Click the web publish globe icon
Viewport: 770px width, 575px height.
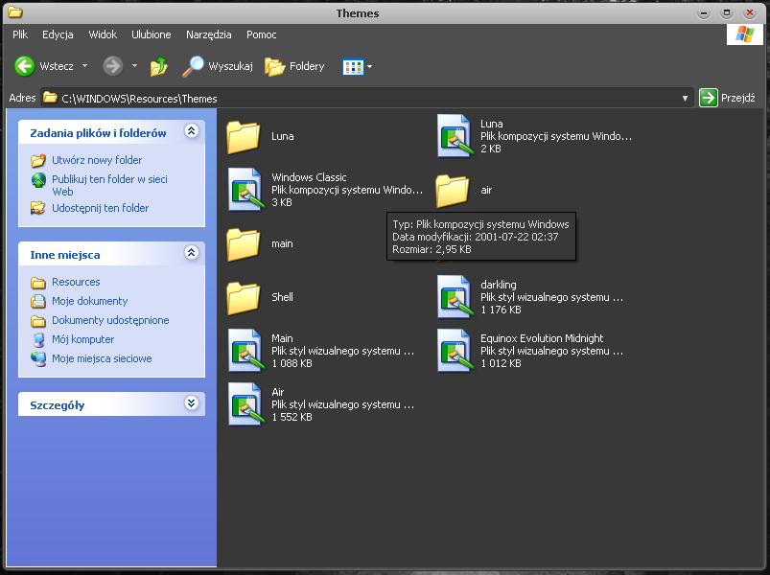point(38,180)
